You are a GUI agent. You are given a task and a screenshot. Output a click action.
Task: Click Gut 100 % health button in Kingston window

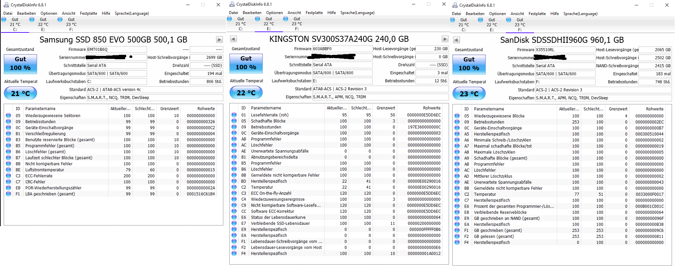click(x=246, y=63)
